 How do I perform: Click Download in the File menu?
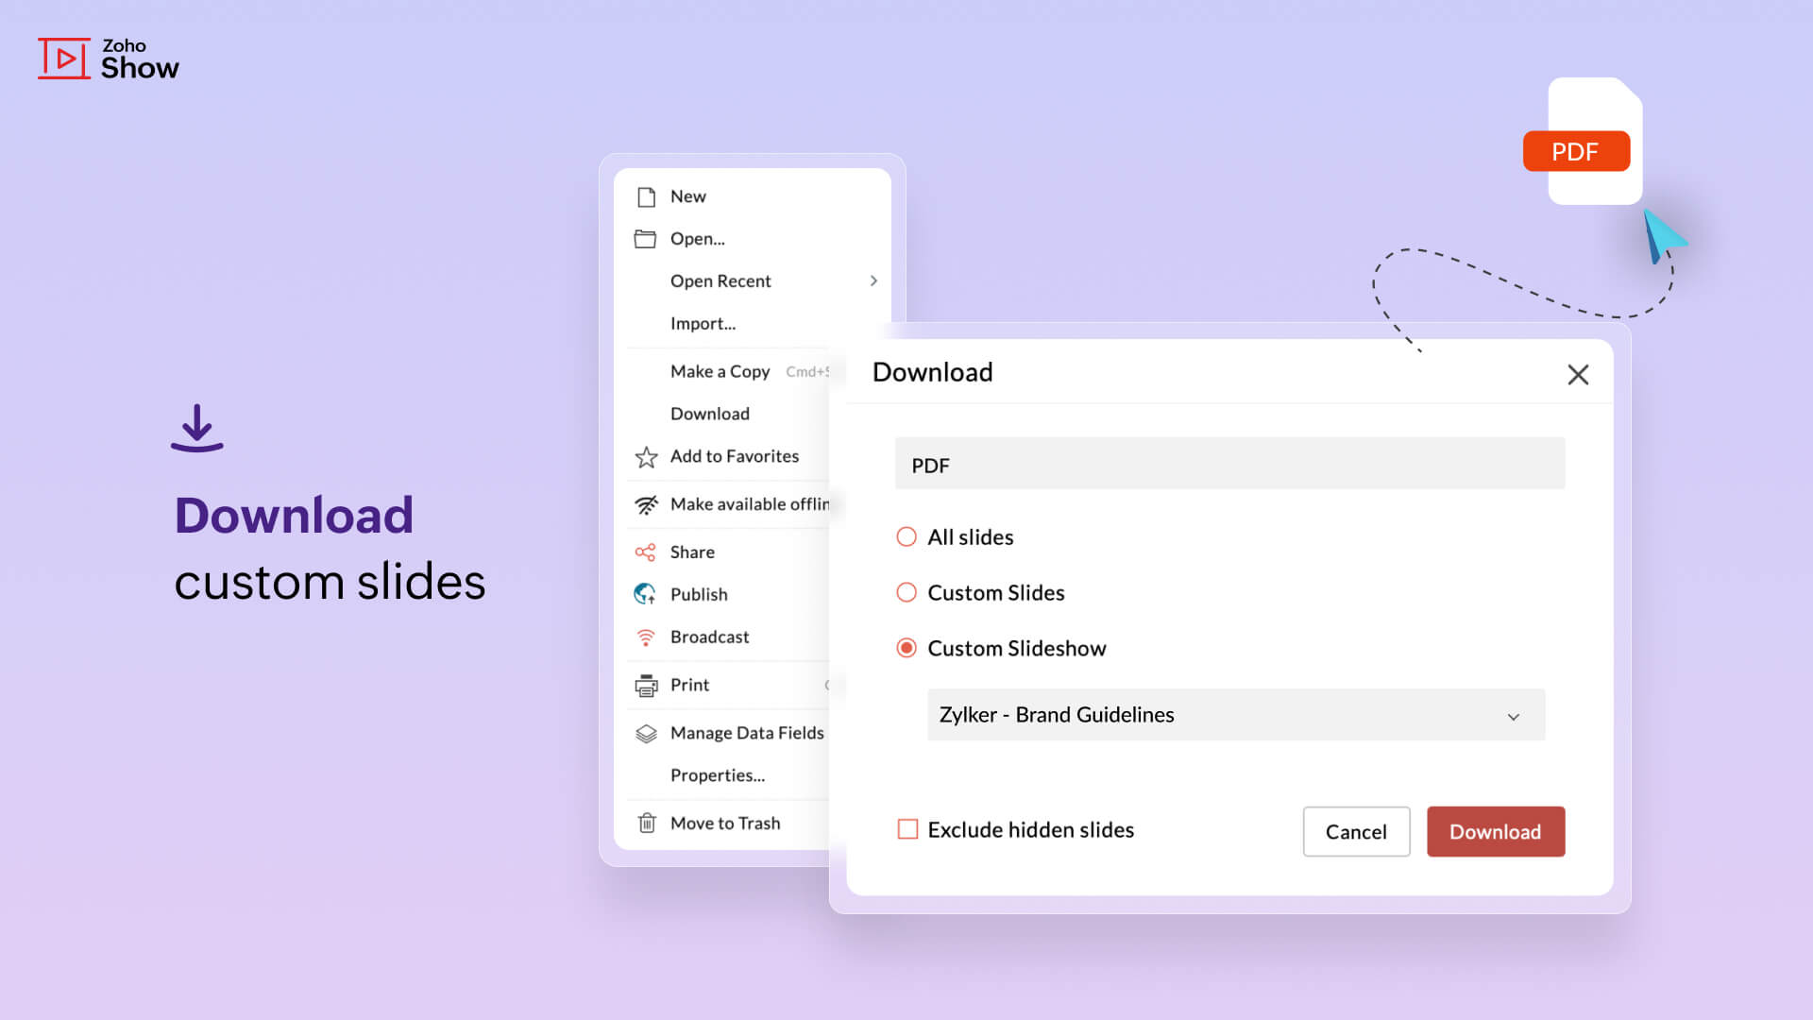pos(710,412)
